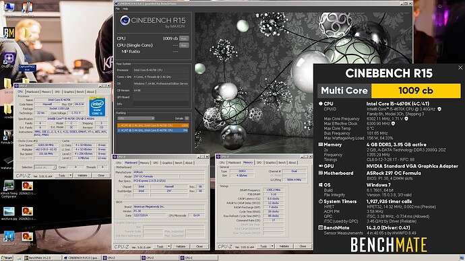
Task: Run the CPU multi-core benchmark
Action: coord(184,38)
